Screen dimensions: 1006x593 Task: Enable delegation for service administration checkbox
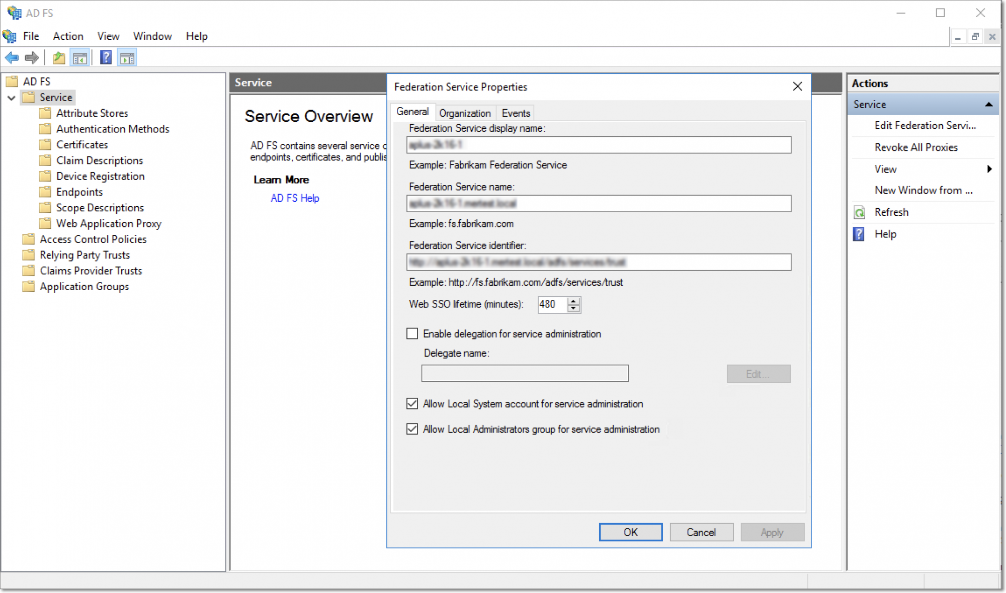(412, 333)
